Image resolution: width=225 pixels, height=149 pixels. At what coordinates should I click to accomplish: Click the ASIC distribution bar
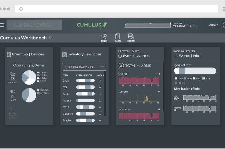click(x=85, y=94)
